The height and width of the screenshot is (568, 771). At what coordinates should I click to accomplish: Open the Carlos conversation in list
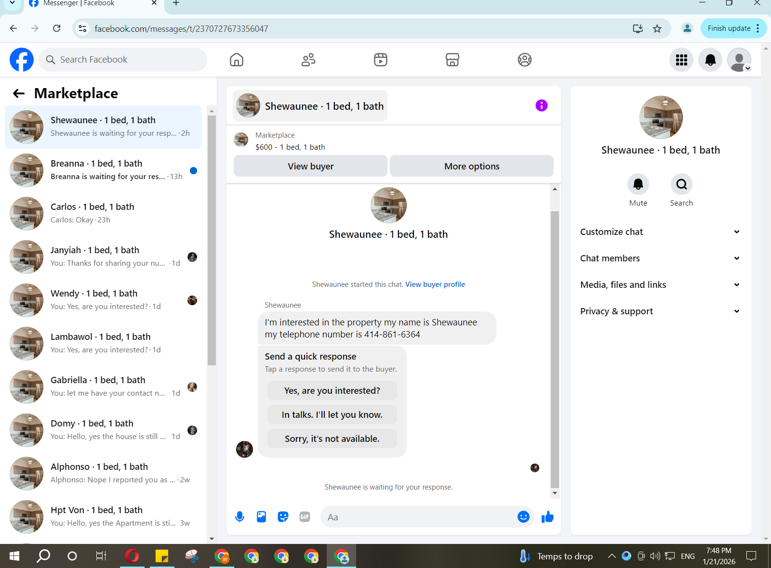[103, 214]
